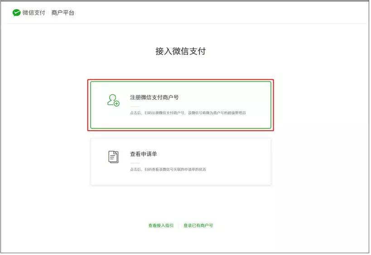Open the 登录已有商户号 link
Screen dimensions: 371x255
pos(198,226)
